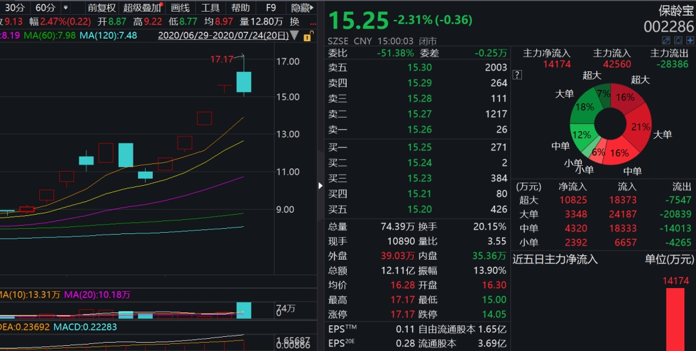Open the 超级叠加 overlay menu
The image size is (696, 351).
pos(142,8)
